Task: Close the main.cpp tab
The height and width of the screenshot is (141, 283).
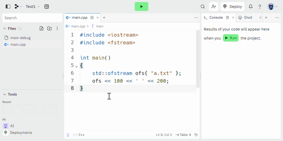Action: [98, 17]
